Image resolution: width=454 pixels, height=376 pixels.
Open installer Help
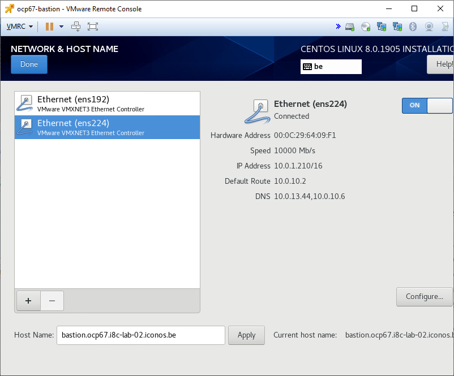point(440,64)
